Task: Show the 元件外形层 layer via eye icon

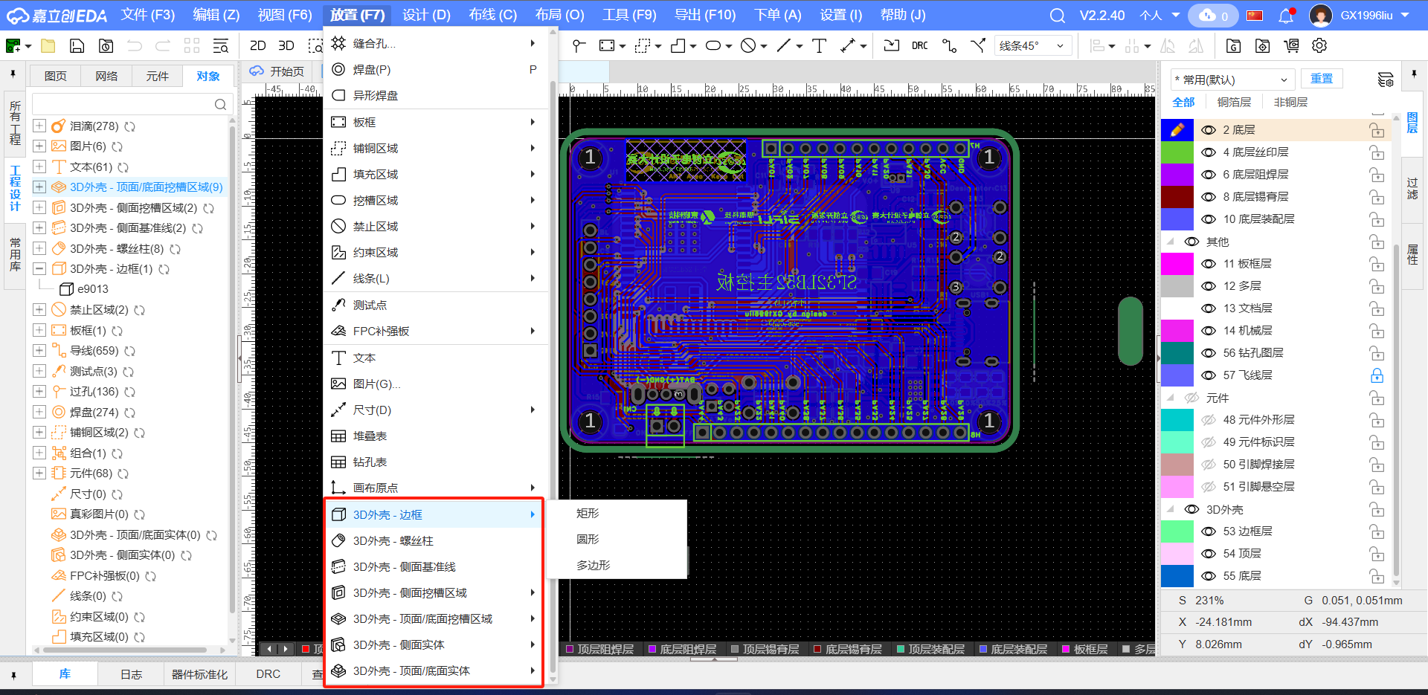Action: pos(1209,420)
